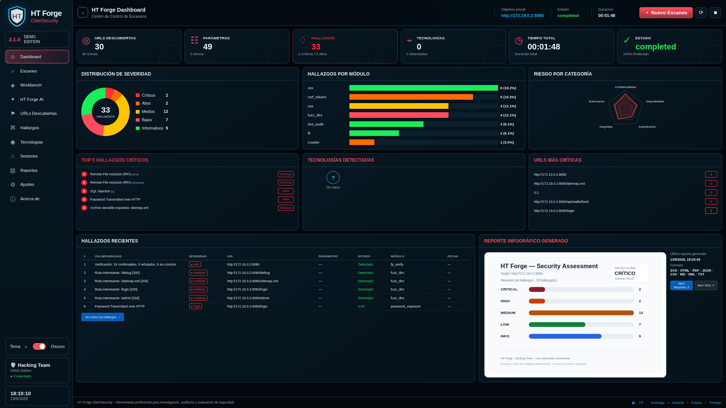Click the Severidad column header

(198, 257)
